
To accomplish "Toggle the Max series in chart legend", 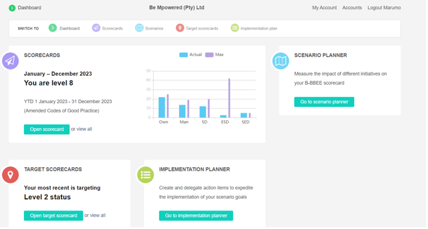I will 214,55.
